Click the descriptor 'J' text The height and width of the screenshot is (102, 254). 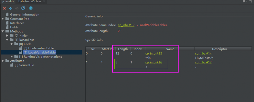(196, 66)
